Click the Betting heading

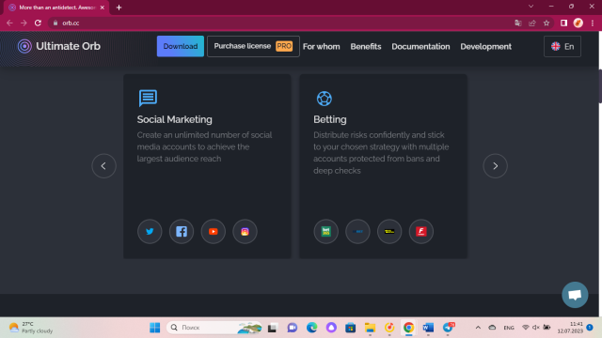pos(330,119)
